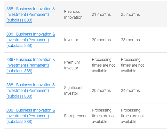Click the Business Innovation stream cell
Image resolution: width=167 pixels, height=129 pixels.
[x=73, y=14]
